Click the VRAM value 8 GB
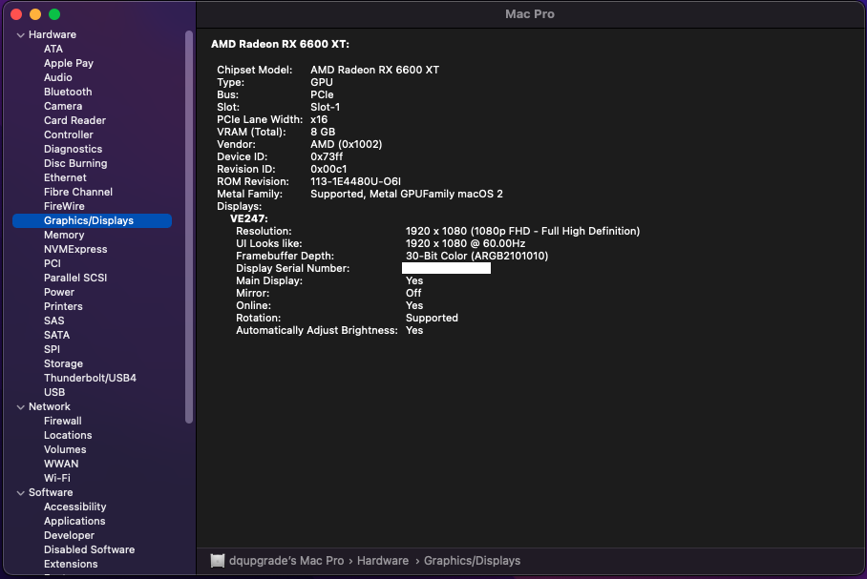This screenshot has width=867, height=579. tap(323, 132)
